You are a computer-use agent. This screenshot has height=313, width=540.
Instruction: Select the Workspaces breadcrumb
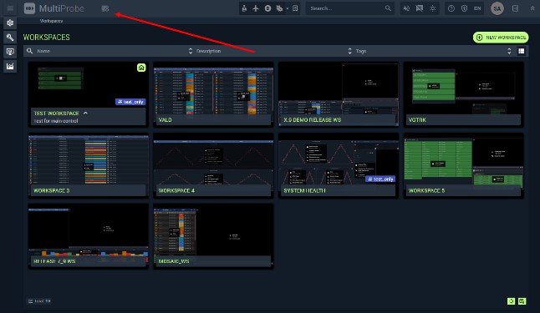(x=51, y=21)
